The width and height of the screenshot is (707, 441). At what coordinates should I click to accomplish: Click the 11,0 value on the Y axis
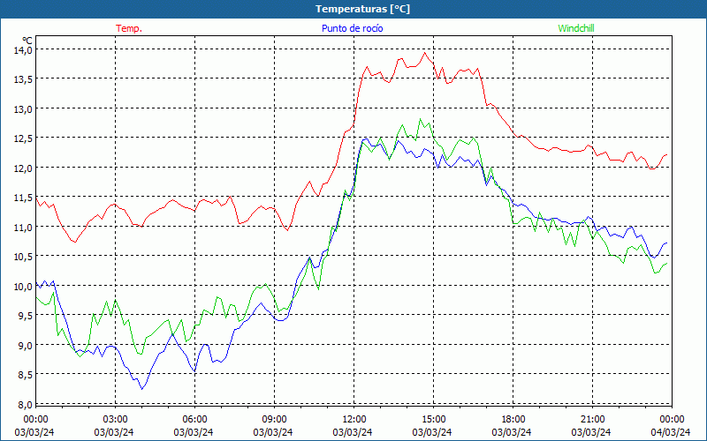pyautogui.click(x=22, y=228)
